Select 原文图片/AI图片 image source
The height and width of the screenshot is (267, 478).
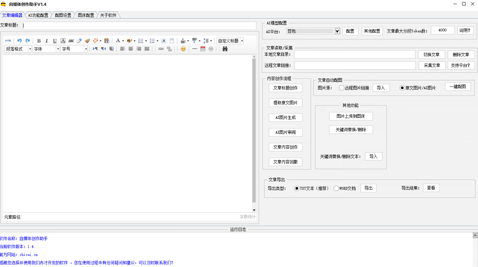point(402,88)
